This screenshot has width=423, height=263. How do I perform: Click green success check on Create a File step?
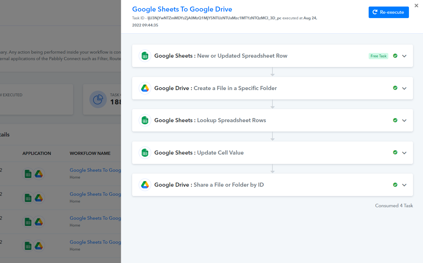point(395,88)
